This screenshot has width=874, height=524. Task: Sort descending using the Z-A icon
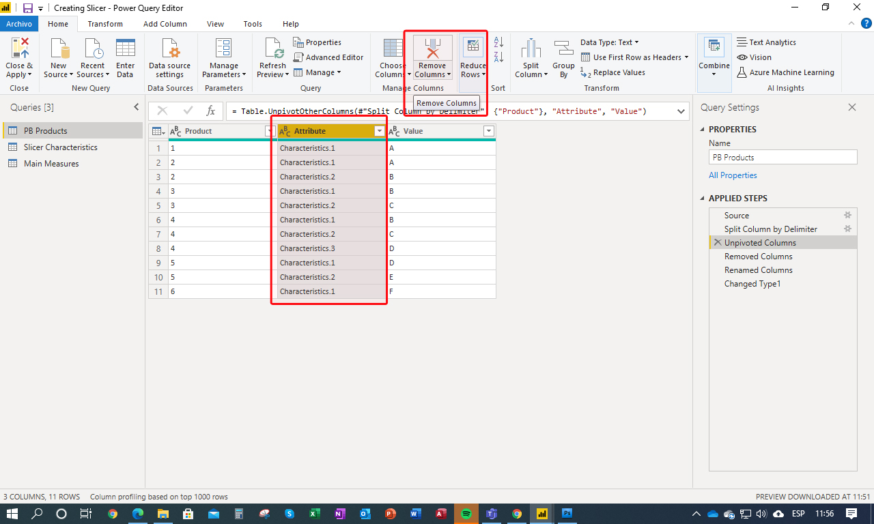pyautogui.click(x=498, y=57)
